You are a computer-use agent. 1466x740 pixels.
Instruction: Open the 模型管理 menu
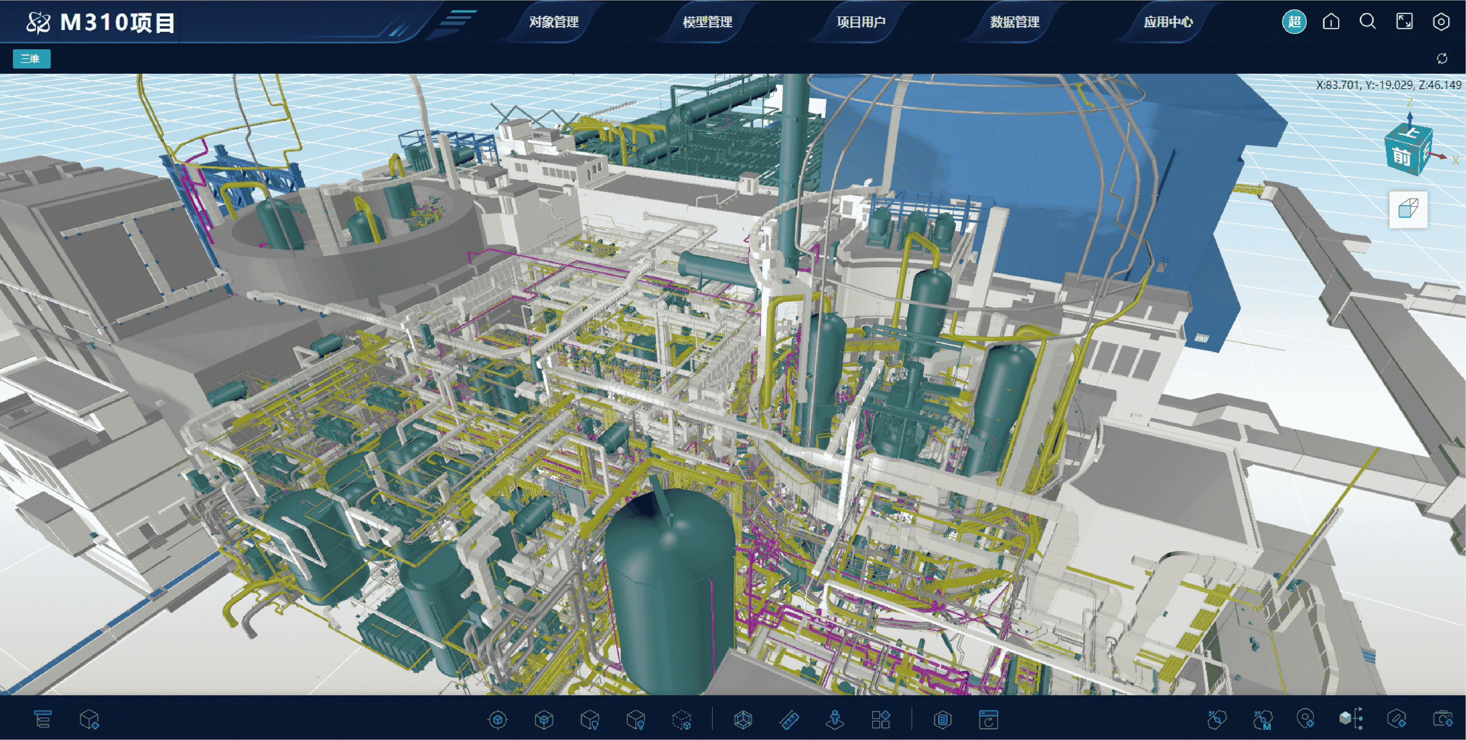coord(707,22)
